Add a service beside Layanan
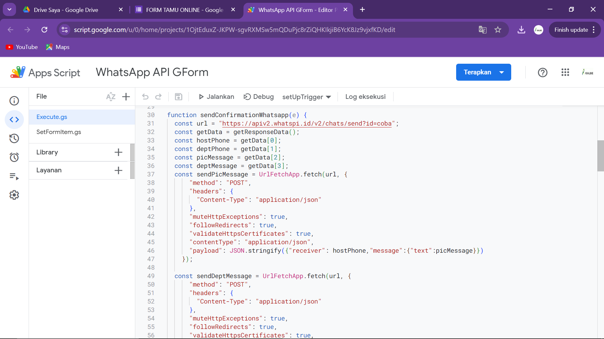 coord(118,170)
